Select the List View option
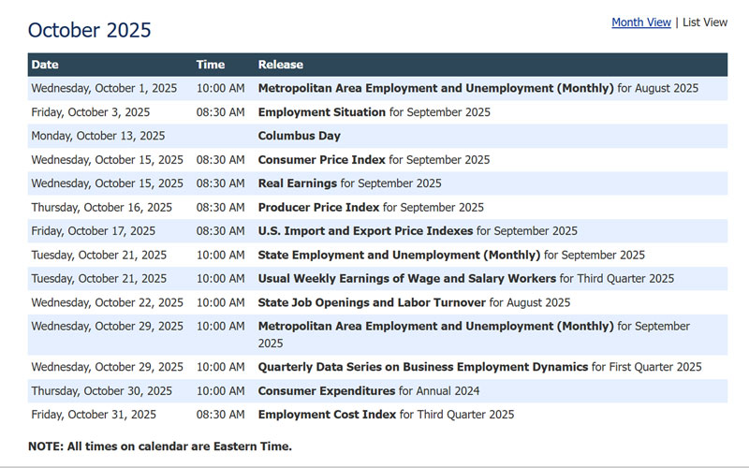Image resolution: width=749 pixels, height=468 pixels. click(704, 22)
